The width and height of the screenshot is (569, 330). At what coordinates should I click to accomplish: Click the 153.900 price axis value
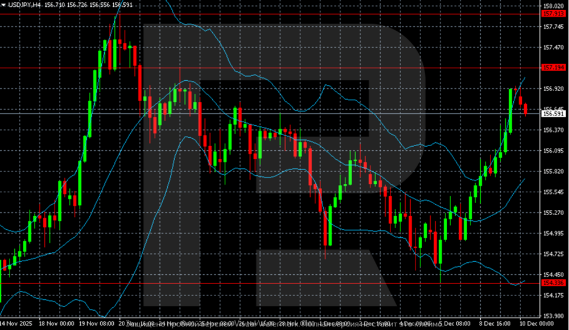pyautogui.click(x=554, y=316)
